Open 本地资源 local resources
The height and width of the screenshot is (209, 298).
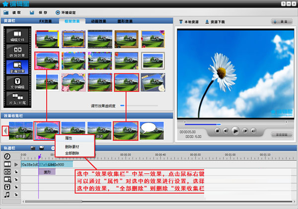[x=189, y=22]
